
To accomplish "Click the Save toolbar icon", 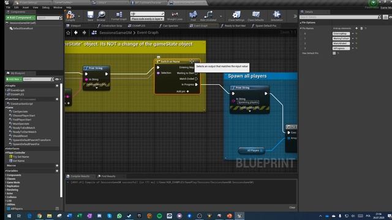I will (90, 16).
